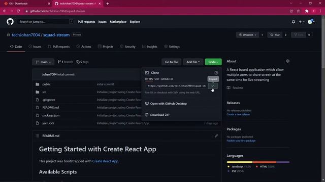
Task: Open the GitHub home logo
Action: tap(10, 22)
